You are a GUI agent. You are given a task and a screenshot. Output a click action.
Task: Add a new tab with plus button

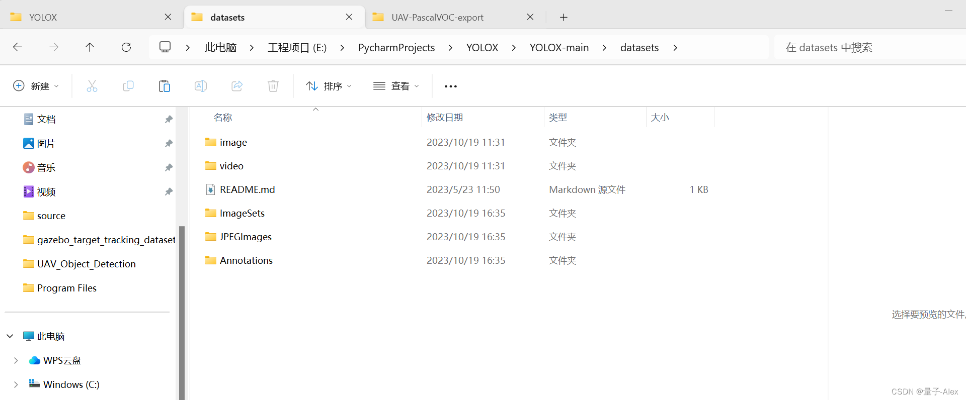pyautogui.click(x=564, y=18)
